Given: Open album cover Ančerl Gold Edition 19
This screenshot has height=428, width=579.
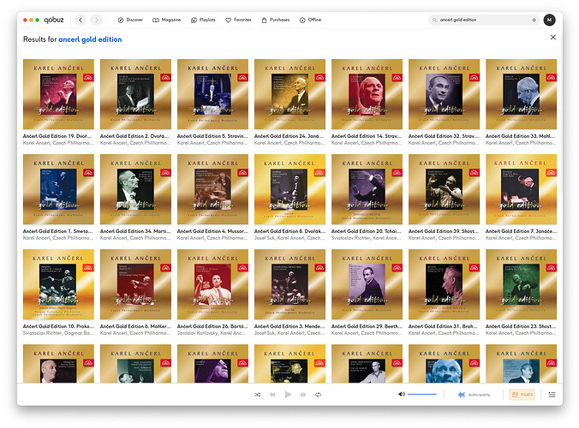Looking at the screenshot, I should tap(58, 94).
